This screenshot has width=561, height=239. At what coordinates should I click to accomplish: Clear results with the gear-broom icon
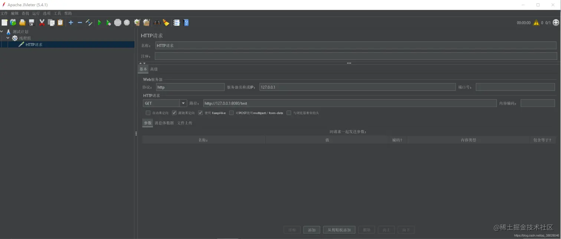(137, 23)
